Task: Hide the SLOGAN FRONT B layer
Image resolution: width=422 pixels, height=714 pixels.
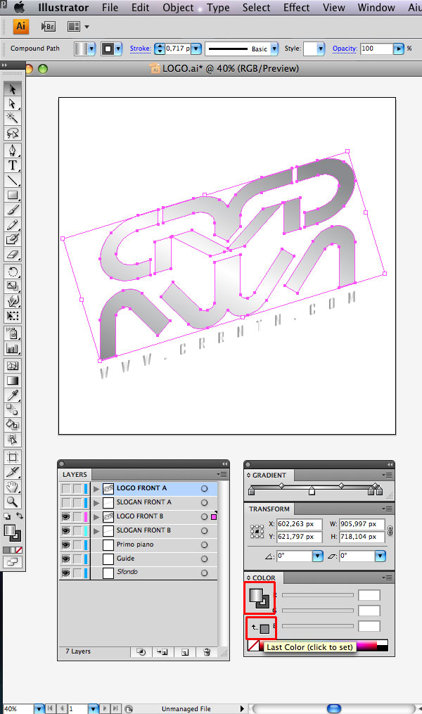Action: pyautogui.click(x=66, y=531)
